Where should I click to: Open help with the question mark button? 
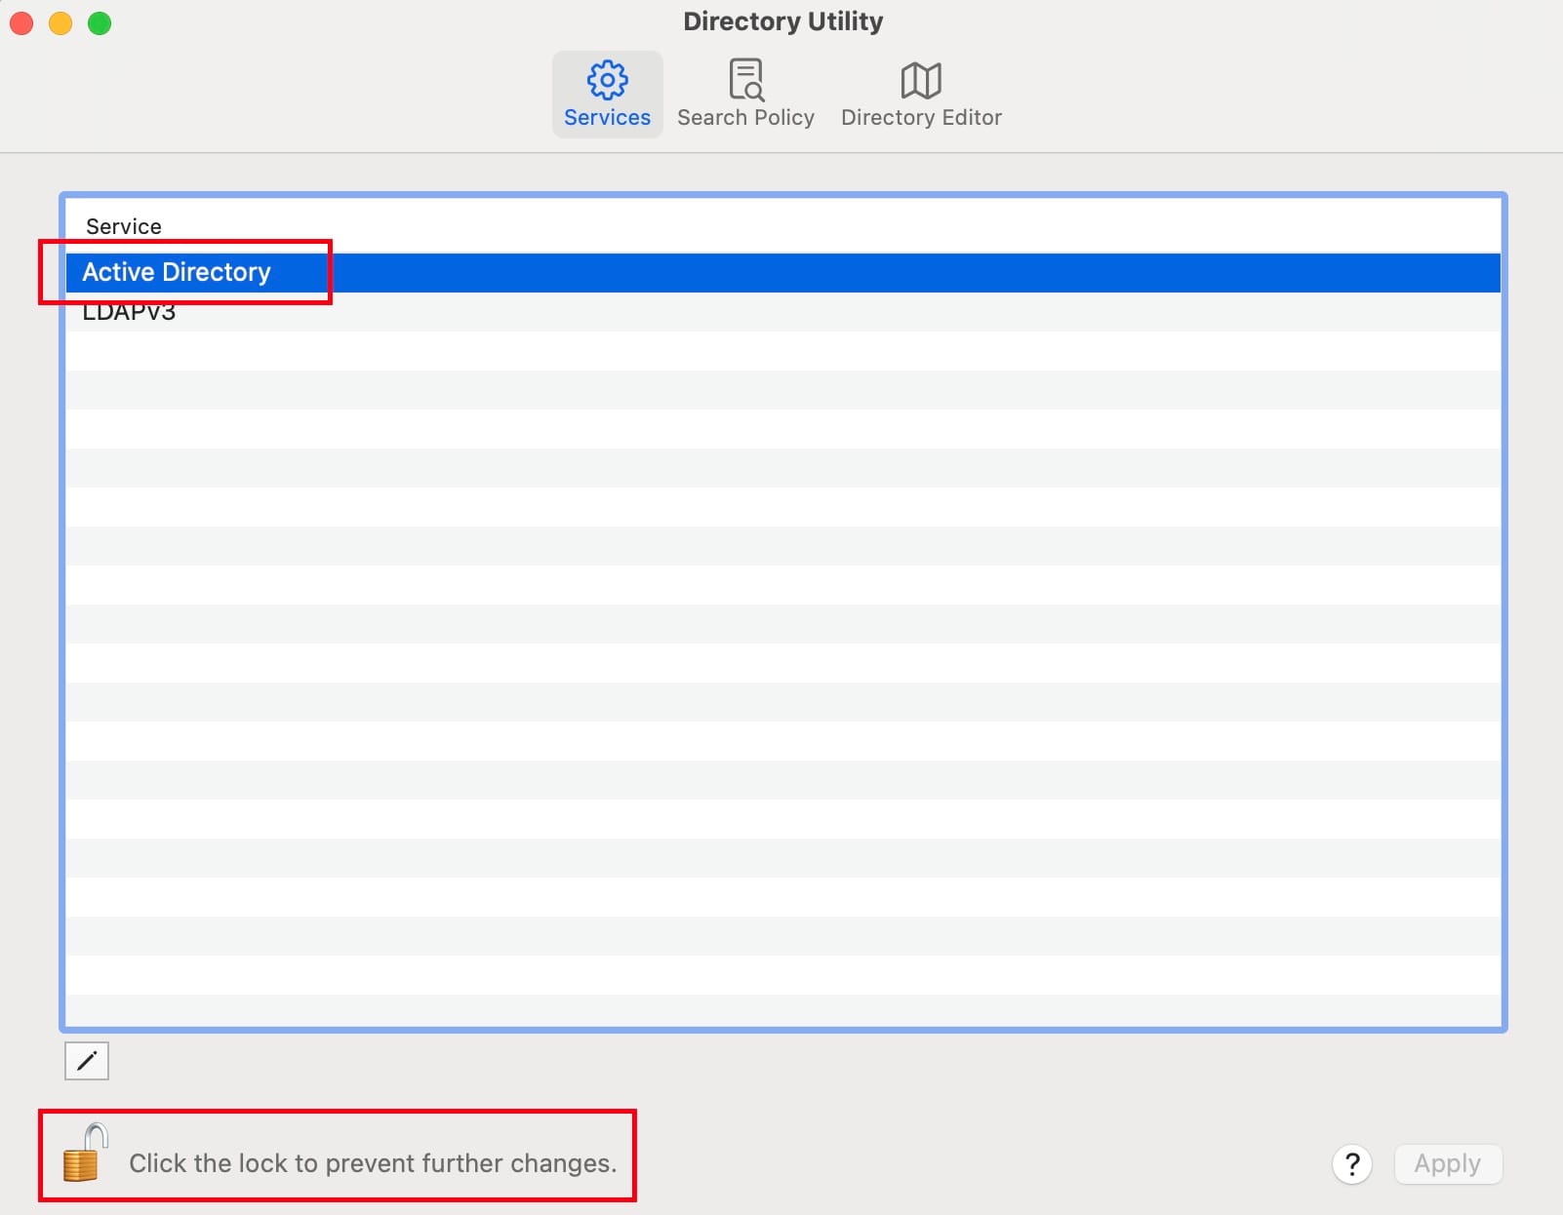tap(1352, 1163)
